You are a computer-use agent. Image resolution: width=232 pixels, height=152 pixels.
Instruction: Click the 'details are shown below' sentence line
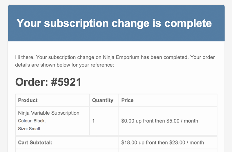tap(64, 65)
